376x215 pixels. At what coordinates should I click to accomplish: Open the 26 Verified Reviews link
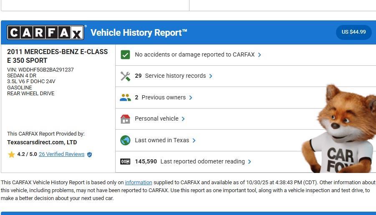point(61,154)
